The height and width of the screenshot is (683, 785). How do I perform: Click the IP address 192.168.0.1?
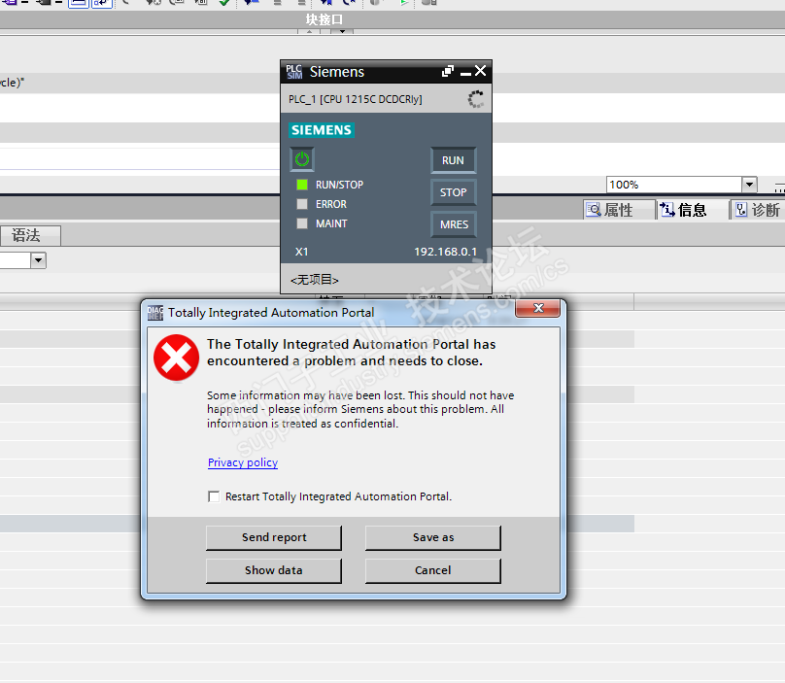[445, 252]
